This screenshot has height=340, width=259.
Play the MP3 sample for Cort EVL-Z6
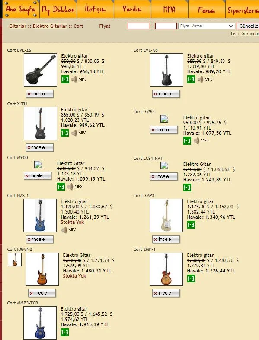point(74,79)
